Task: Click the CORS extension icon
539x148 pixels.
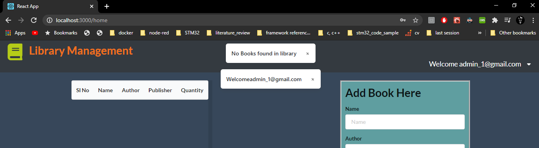Action: (482, 20)
